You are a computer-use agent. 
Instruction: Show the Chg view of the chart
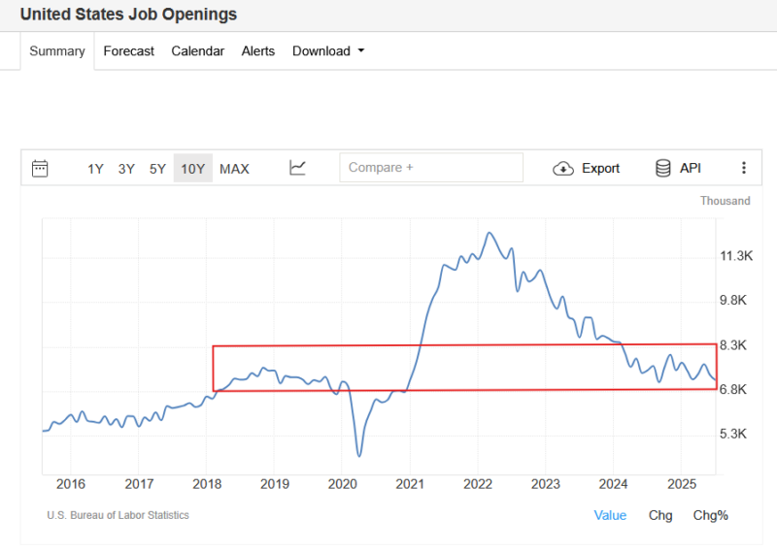660,515
